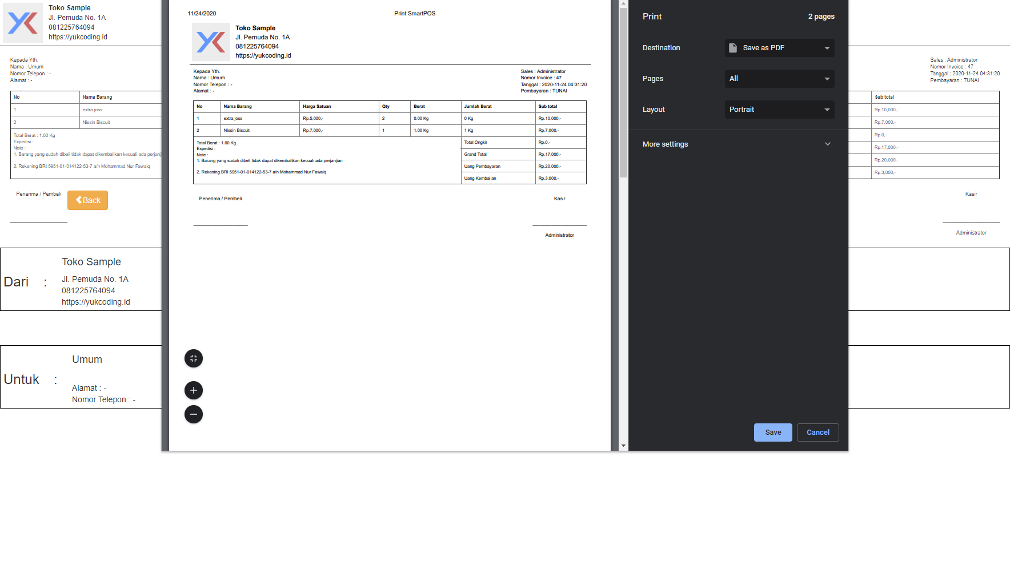Click the preview vertical scrollbar thumb

(623, 92)
